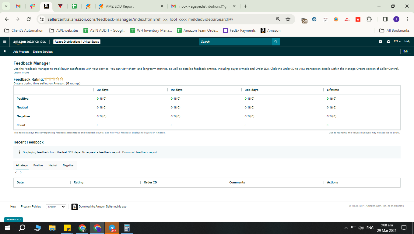Select the Positive feedback tab
Screen dimensions: 414x234
tap(38, 165)
